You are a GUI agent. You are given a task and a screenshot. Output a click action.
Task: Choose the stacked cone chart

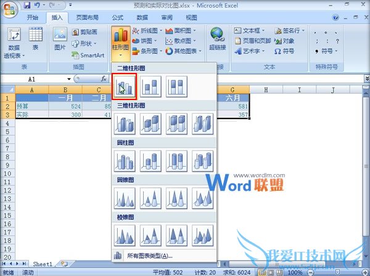coord(150,198)
